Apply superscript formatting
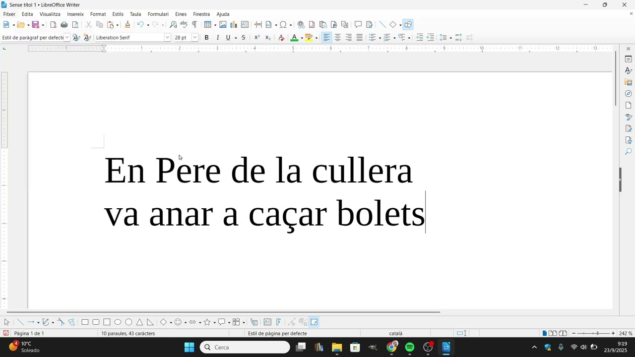This screenshot has width=635, height=357. pyautogui.click(x=257, y=38)
